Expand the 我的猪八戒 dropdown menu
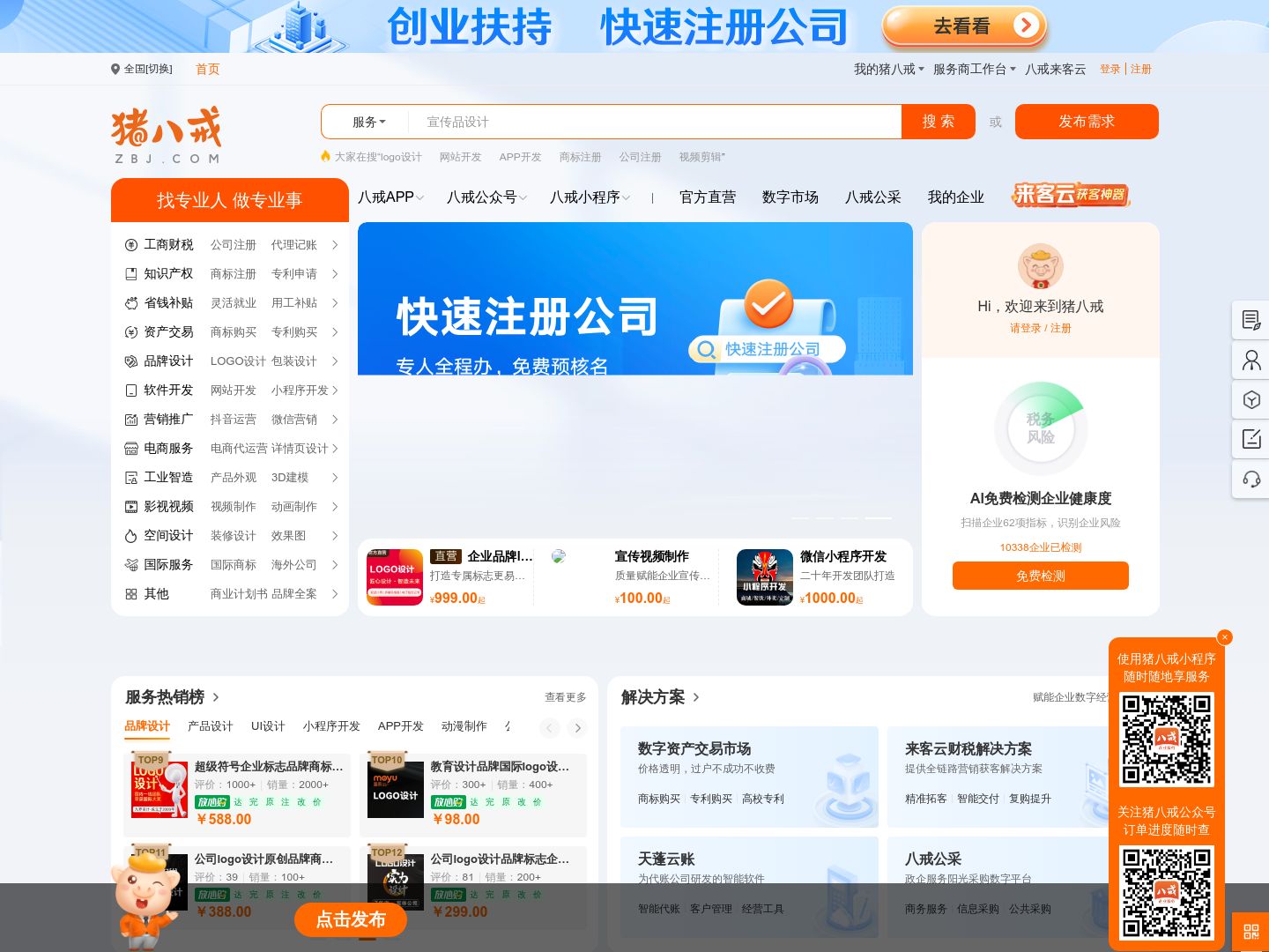Screen dimensions: 1269x952 pos(889,69)
